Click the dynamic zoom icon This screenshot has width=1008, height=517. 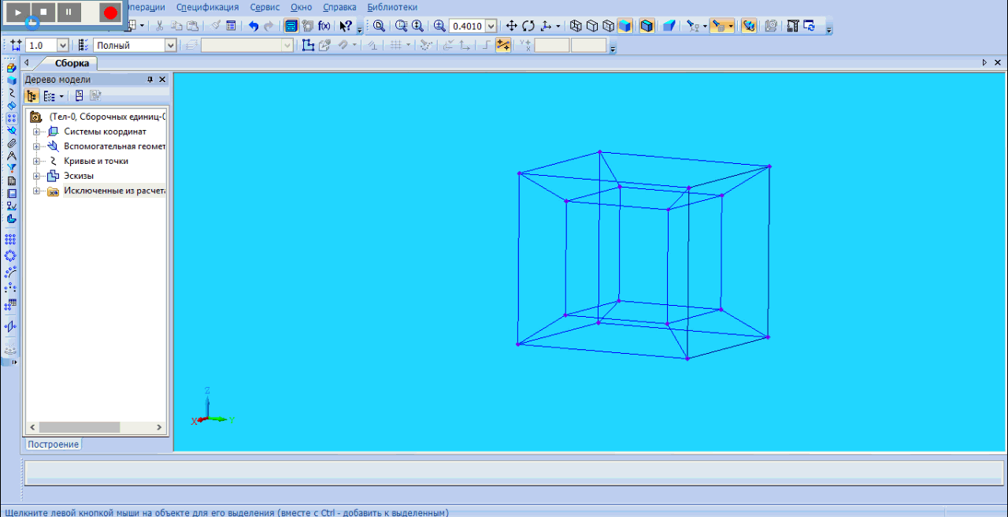click(417, 26)
